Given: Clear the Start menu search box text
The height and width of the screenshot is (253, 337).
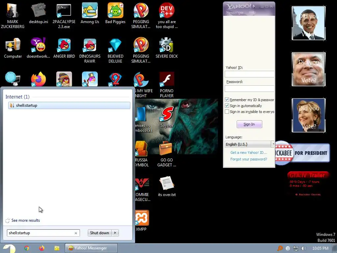Looking at the screenshot, I should [76, 233].
